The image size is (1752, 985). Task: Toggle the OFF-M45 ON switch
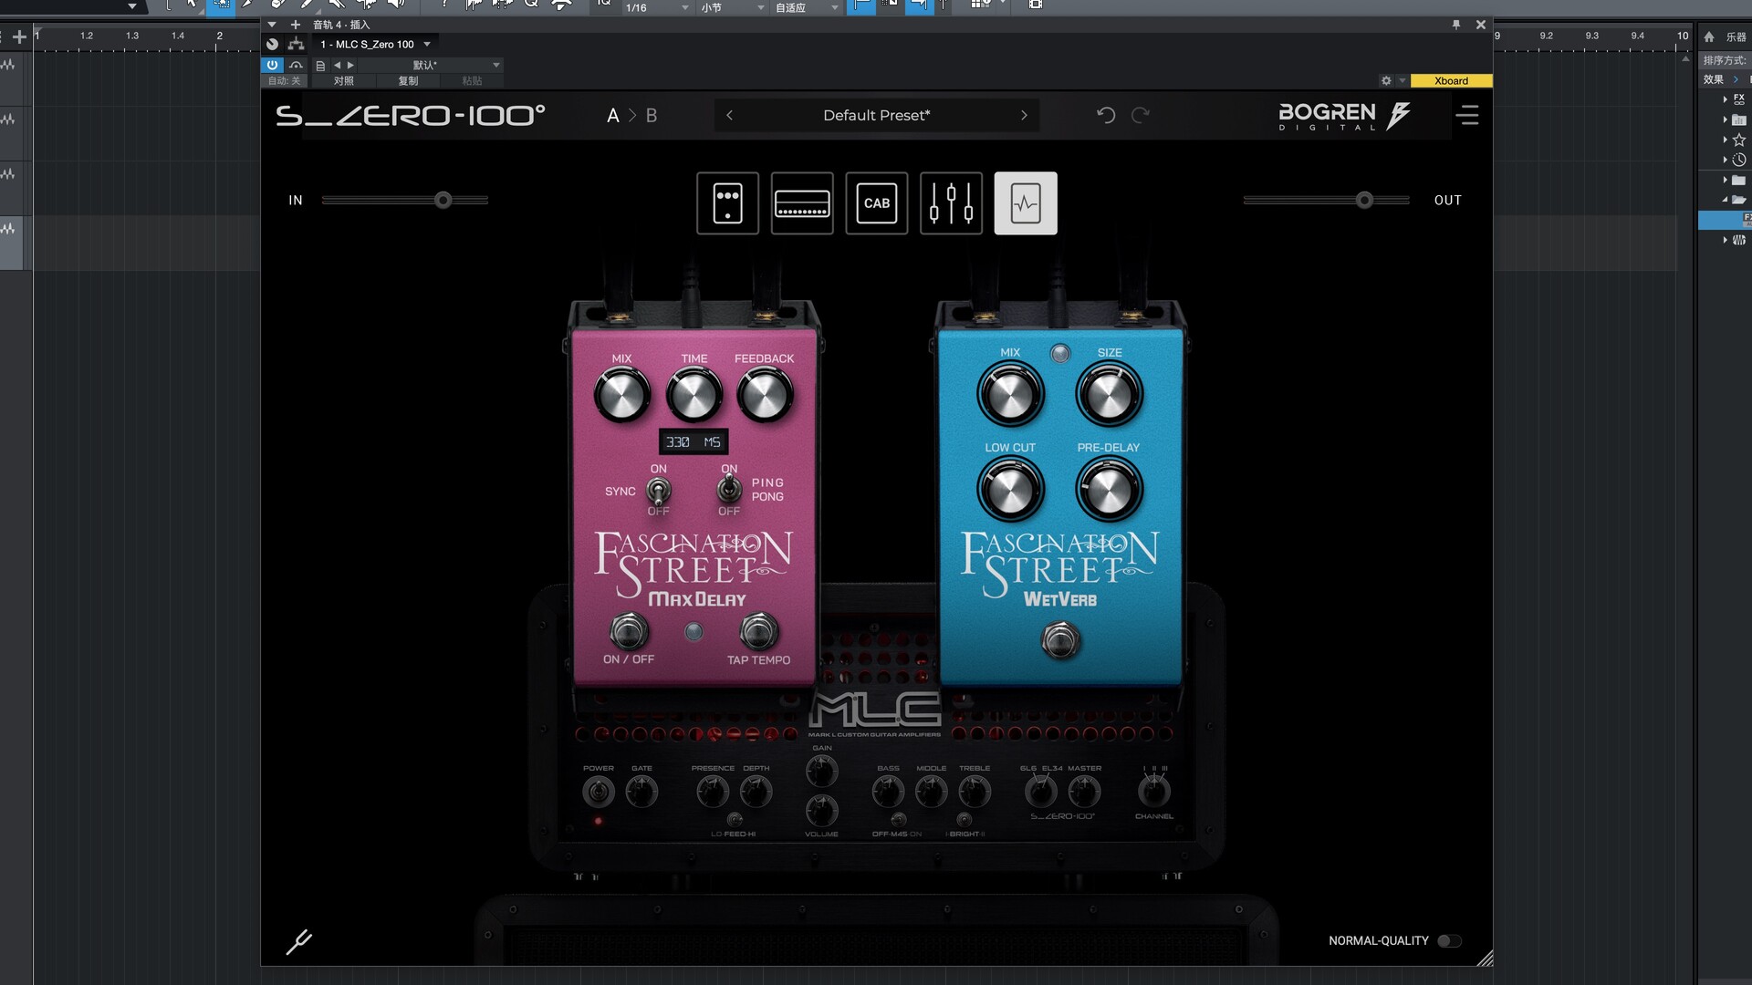point(898,819)
